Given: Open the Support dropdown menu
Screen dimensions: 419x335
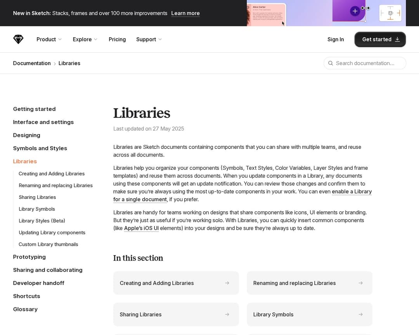Looking at the screenshot, I should point(149,39).
